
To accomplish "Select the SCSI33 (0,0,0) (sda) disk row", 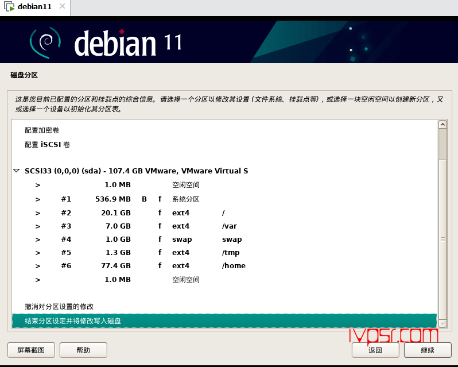I will click(x=224, y=171).
